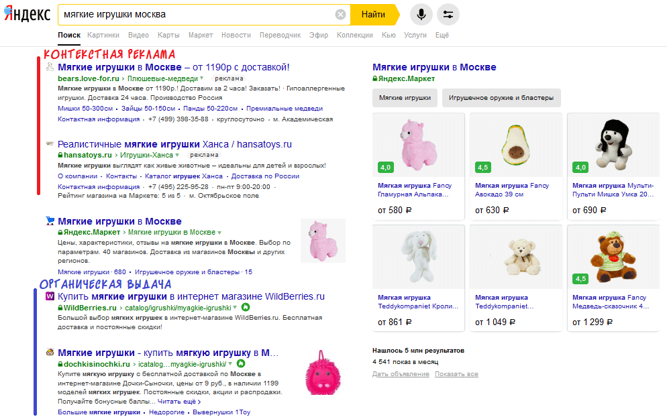Clear the search field with the X icon
Screen dimensions: 667x419
click(341, 14)
